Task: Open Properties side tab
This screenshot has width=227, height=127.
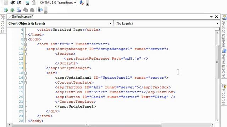Action: [x=224, y=94]
